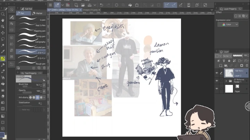Open the Effect options dropdown arrow

tap(247, 16)
